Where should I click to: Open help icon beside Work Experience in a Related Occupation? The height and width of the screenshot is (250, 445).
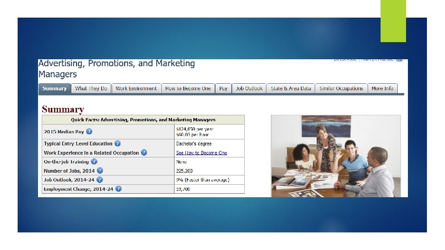(x=144, y=152)
